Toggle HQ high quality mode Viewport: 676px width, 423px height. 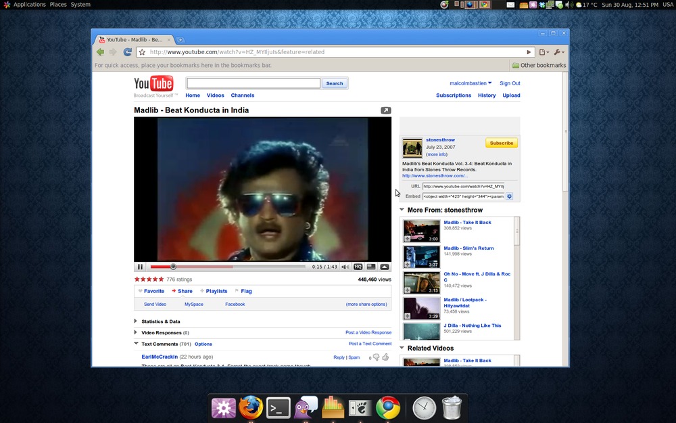(358, 267)
